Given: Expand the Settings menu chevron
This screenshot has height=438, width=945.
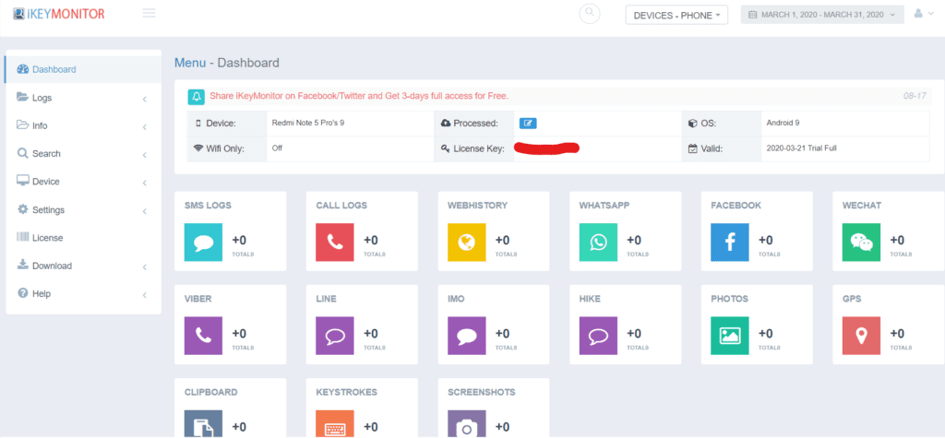Looking at the screenshot, I should click(x=145, y=211).
